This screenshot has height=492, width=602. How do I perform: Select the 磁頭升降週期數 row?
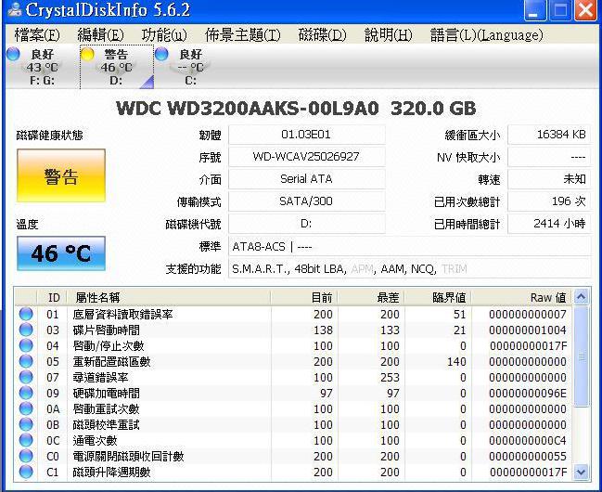tap(293, 472)
